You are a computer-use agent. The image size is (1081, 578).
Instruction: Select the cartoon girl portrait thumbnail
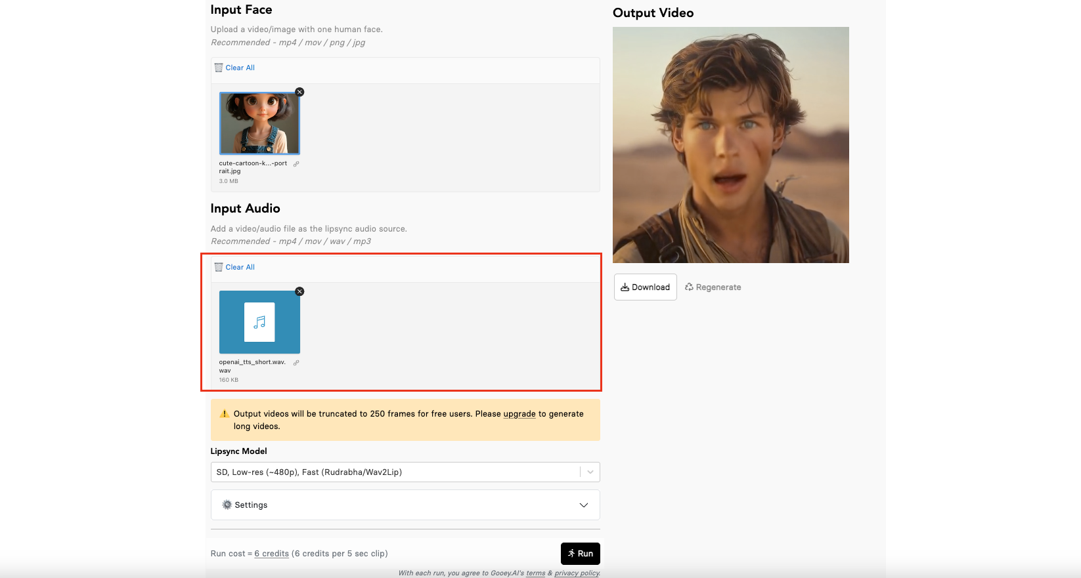click(259, 123)
